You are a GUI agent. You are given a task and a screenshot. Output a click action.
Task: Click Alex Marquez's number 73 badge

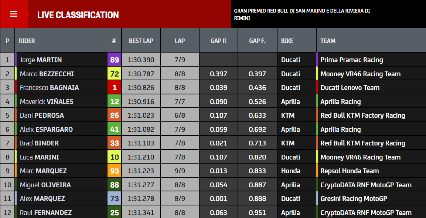[114, 198]
